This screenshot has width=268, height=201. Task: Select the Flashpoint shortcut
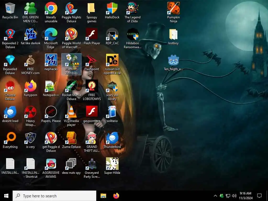[x=92, y=62]
